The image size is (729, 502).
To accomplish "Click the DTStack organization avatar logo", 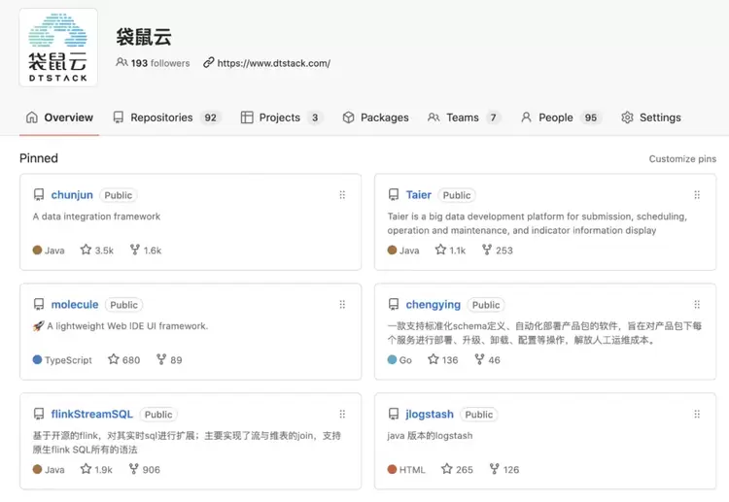I will [58, 48].
